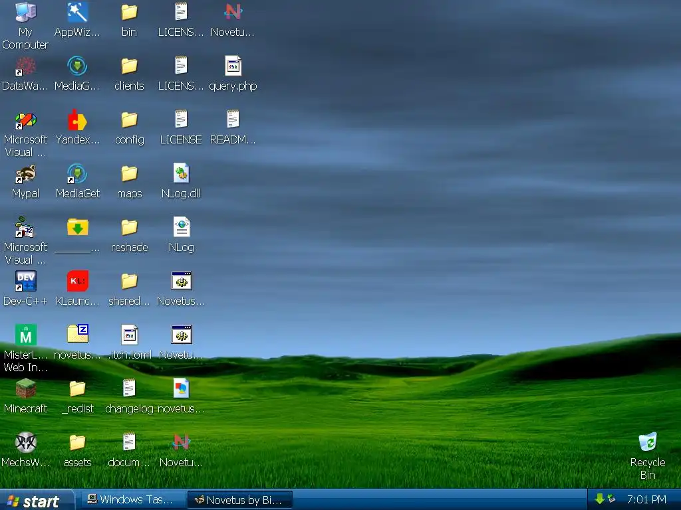681x510 pixels.
Task: Switch to Novetus by Bi... taskbar button
Action: (239, 499)
